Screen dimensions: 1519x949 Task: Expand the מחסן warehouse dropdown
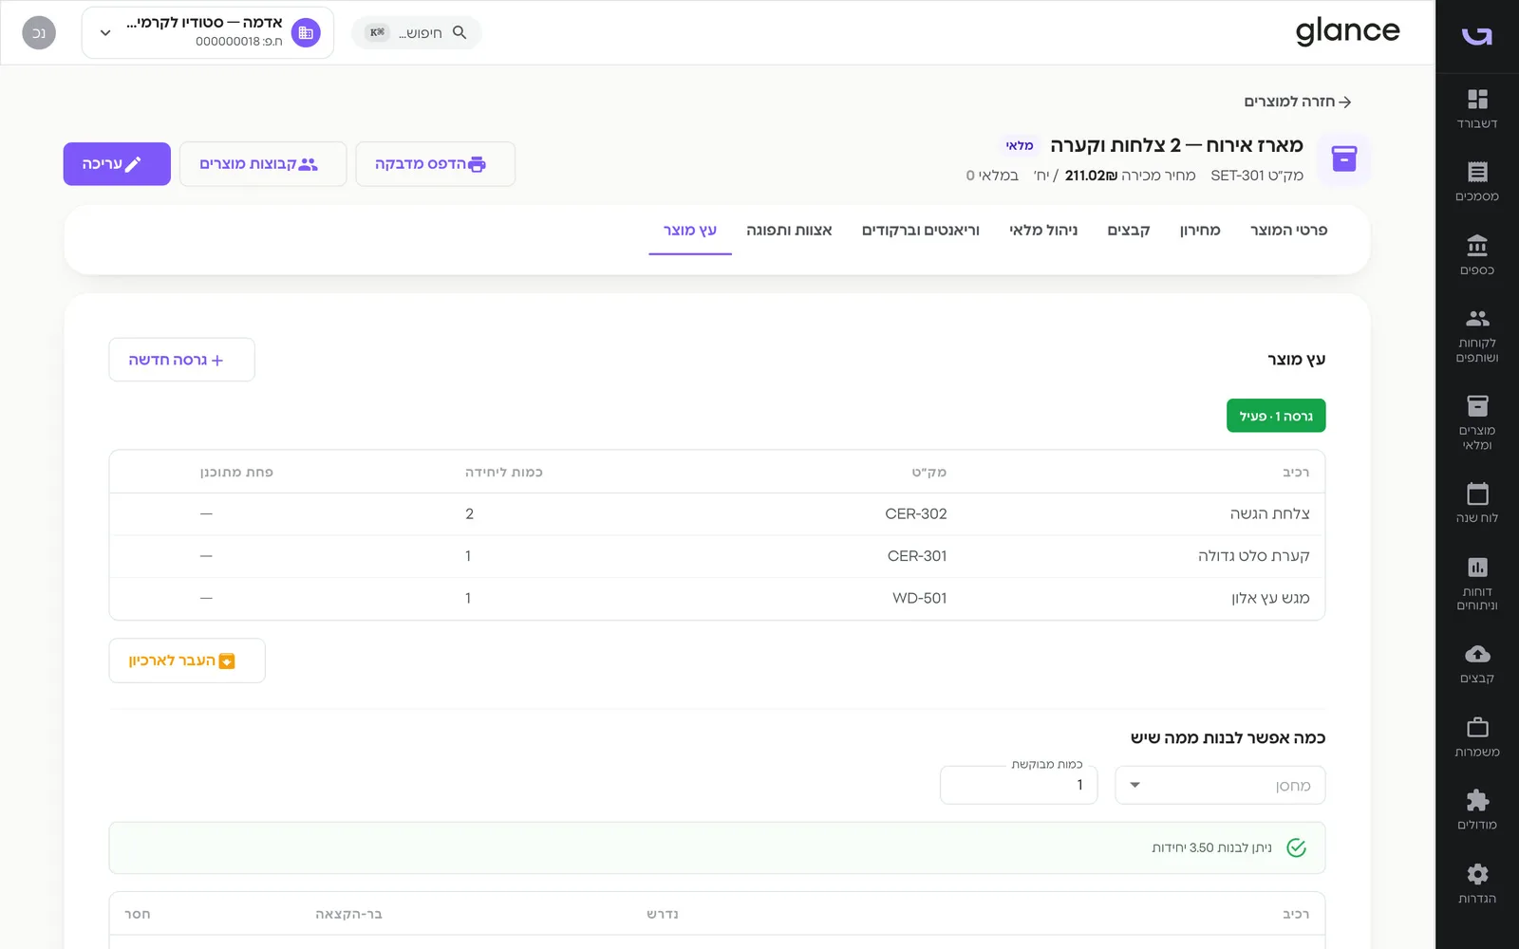pyautogui.click(x=1220, y=786)
